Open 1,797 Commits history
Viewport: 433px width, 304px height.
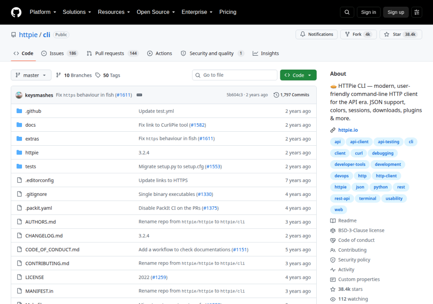(x=291, y=95)
